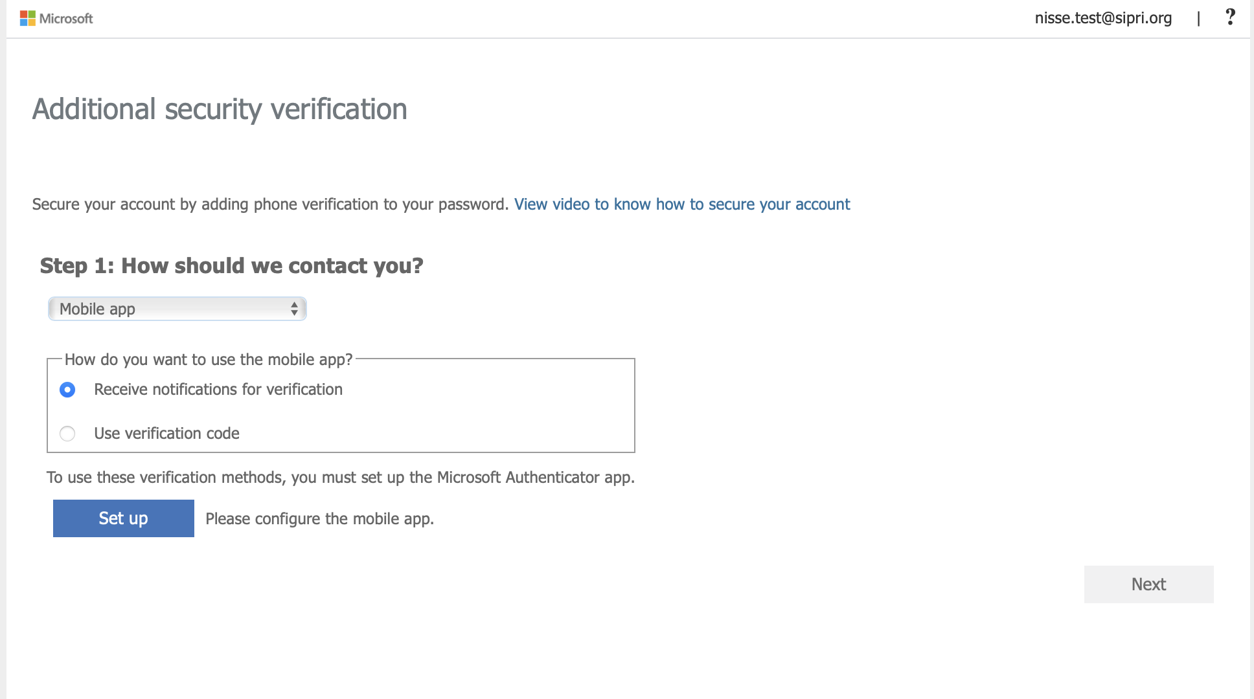
Task: Open the video link about securing your account
Action: (x=681, y=205)
